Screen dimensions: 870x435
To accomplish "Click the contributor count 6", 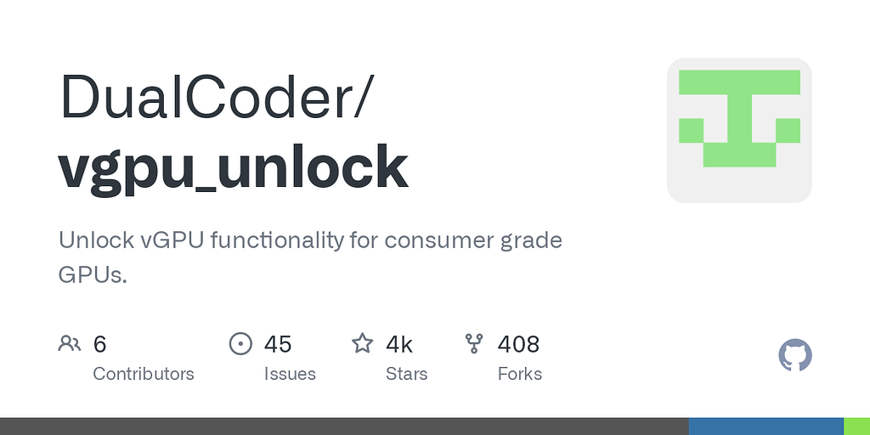I will click(x=99, y=344).
